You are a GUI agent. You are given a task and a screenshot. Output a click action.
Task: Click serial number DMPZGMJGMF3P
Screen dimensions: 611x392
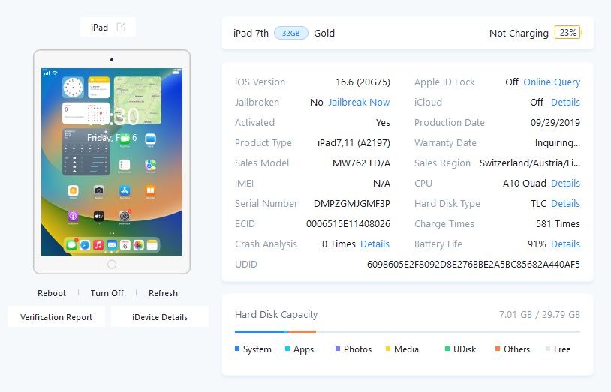[352, 204]
